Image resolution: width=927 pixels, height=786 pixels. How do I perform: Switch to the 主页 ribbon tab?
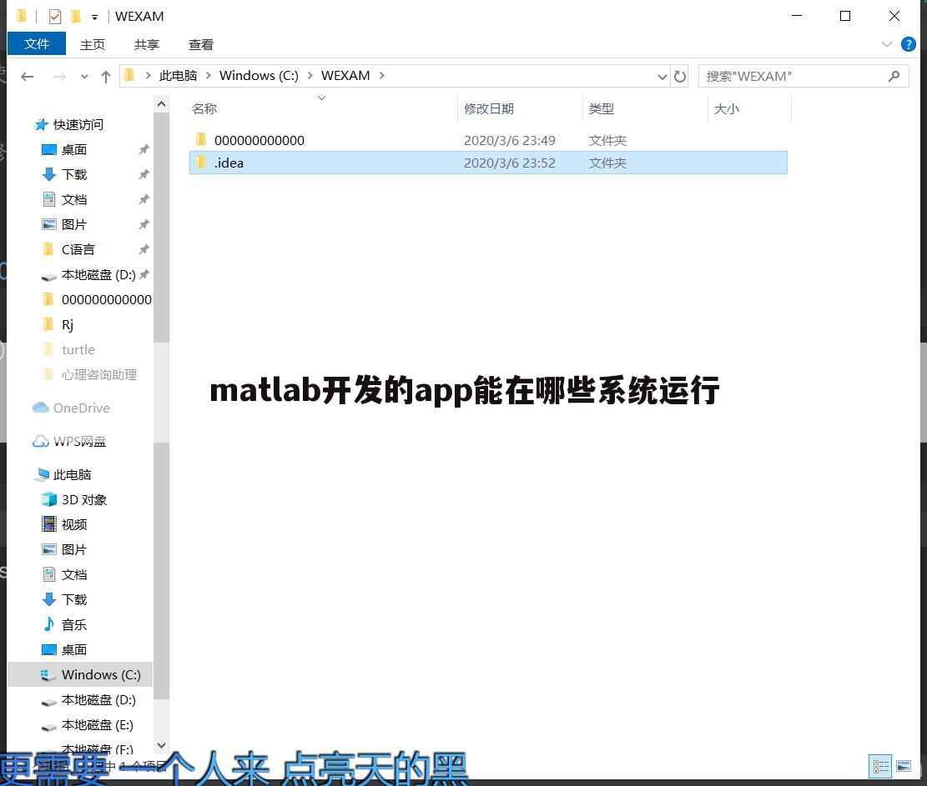coord(93,44)
